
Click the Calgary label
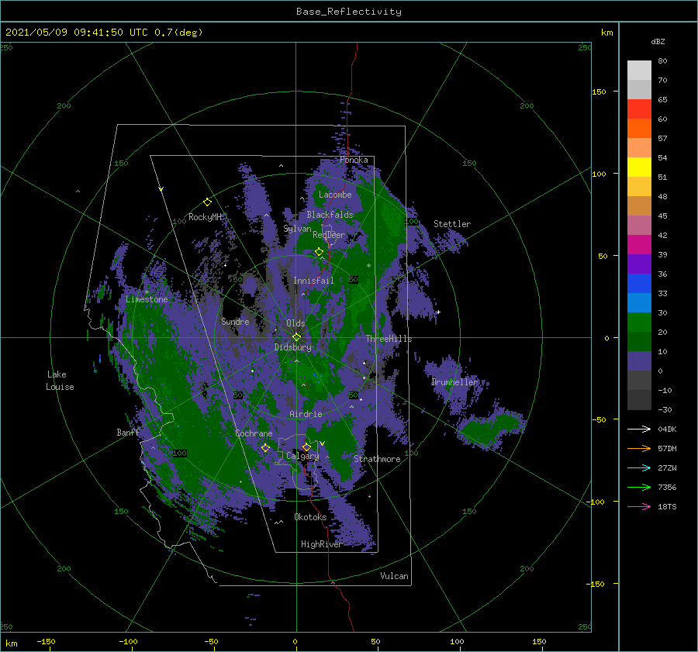point(302,456)
